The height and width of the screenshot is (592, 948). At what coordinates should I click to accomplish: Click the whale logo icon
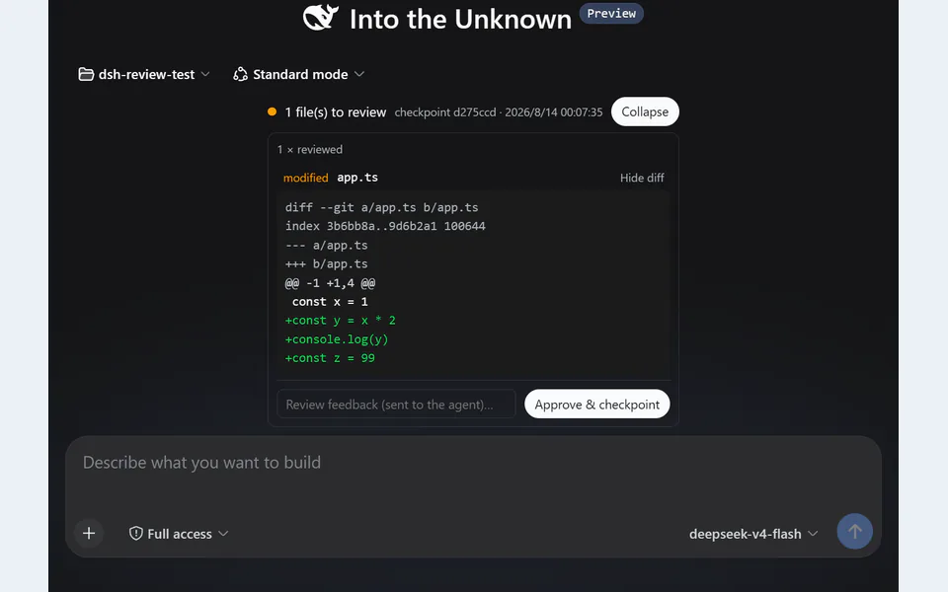point(320,17)
